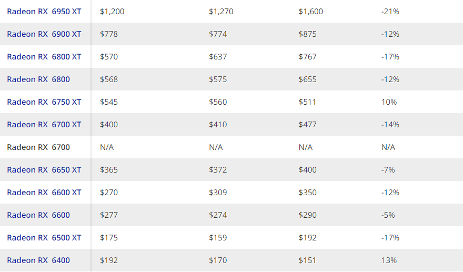
Task: Click the $1,200 price cell
Action: [x=112, y=12]
